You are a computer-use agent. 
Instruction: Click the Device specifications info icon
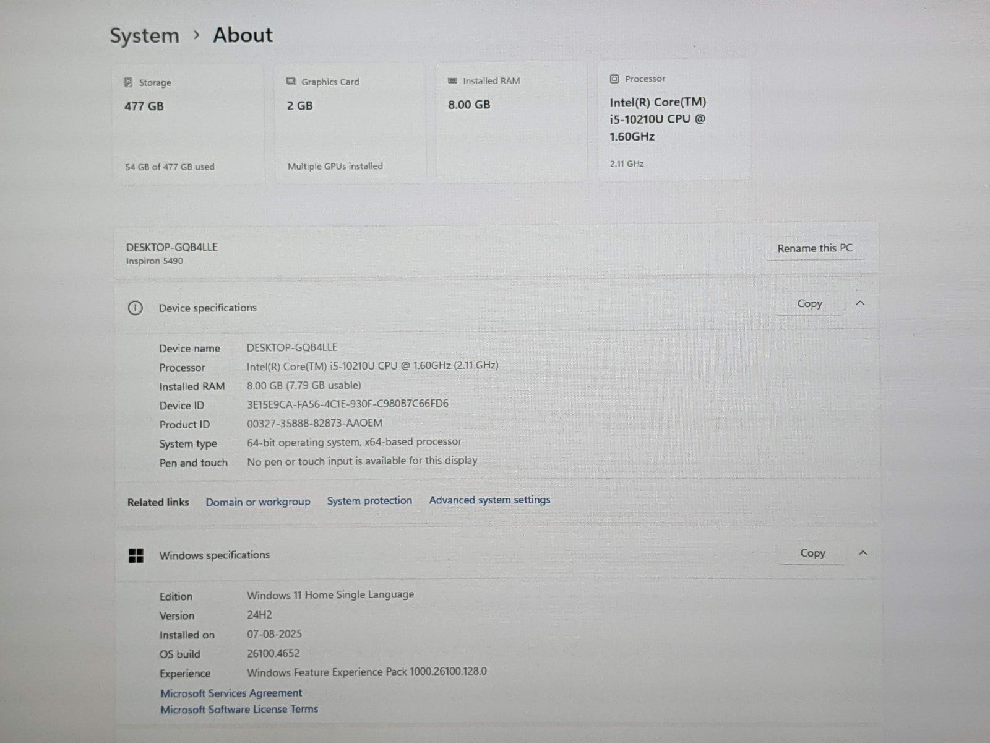point(135,308)
